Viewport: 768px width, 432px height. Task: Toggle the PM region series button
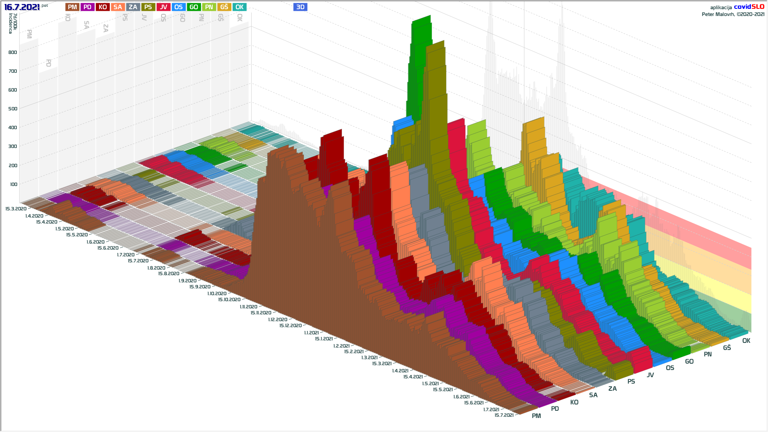(x=72, y=7)
